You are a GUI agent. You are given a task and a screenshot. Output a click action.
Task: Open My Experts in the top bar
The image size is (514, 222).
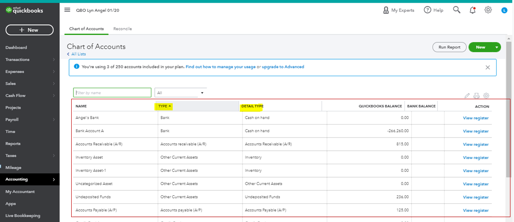point(399,10)
